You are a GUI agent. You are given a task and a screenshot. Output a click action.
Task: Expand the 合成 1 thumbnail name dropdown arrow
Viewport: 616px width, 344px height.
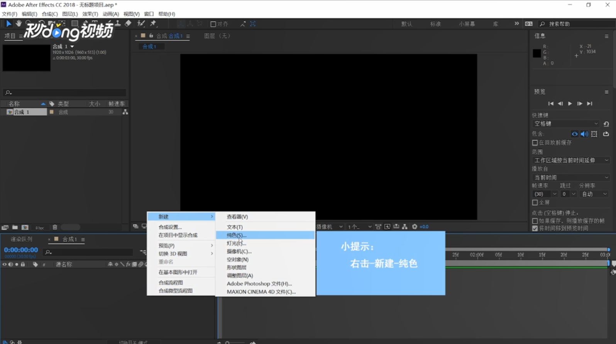pyautogui.click(x=72, y=47)
